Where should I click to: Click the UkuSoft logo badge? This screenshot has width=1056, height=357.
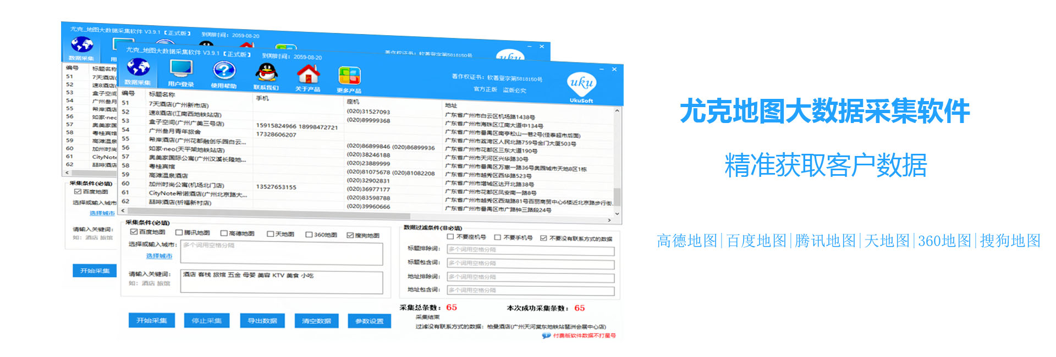tap(581, 85)
